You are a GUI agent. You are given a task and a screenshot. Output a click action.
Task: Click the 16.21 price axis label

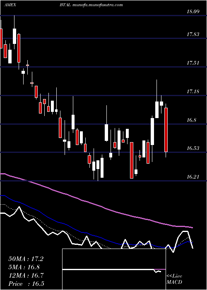tap(193, 177)
